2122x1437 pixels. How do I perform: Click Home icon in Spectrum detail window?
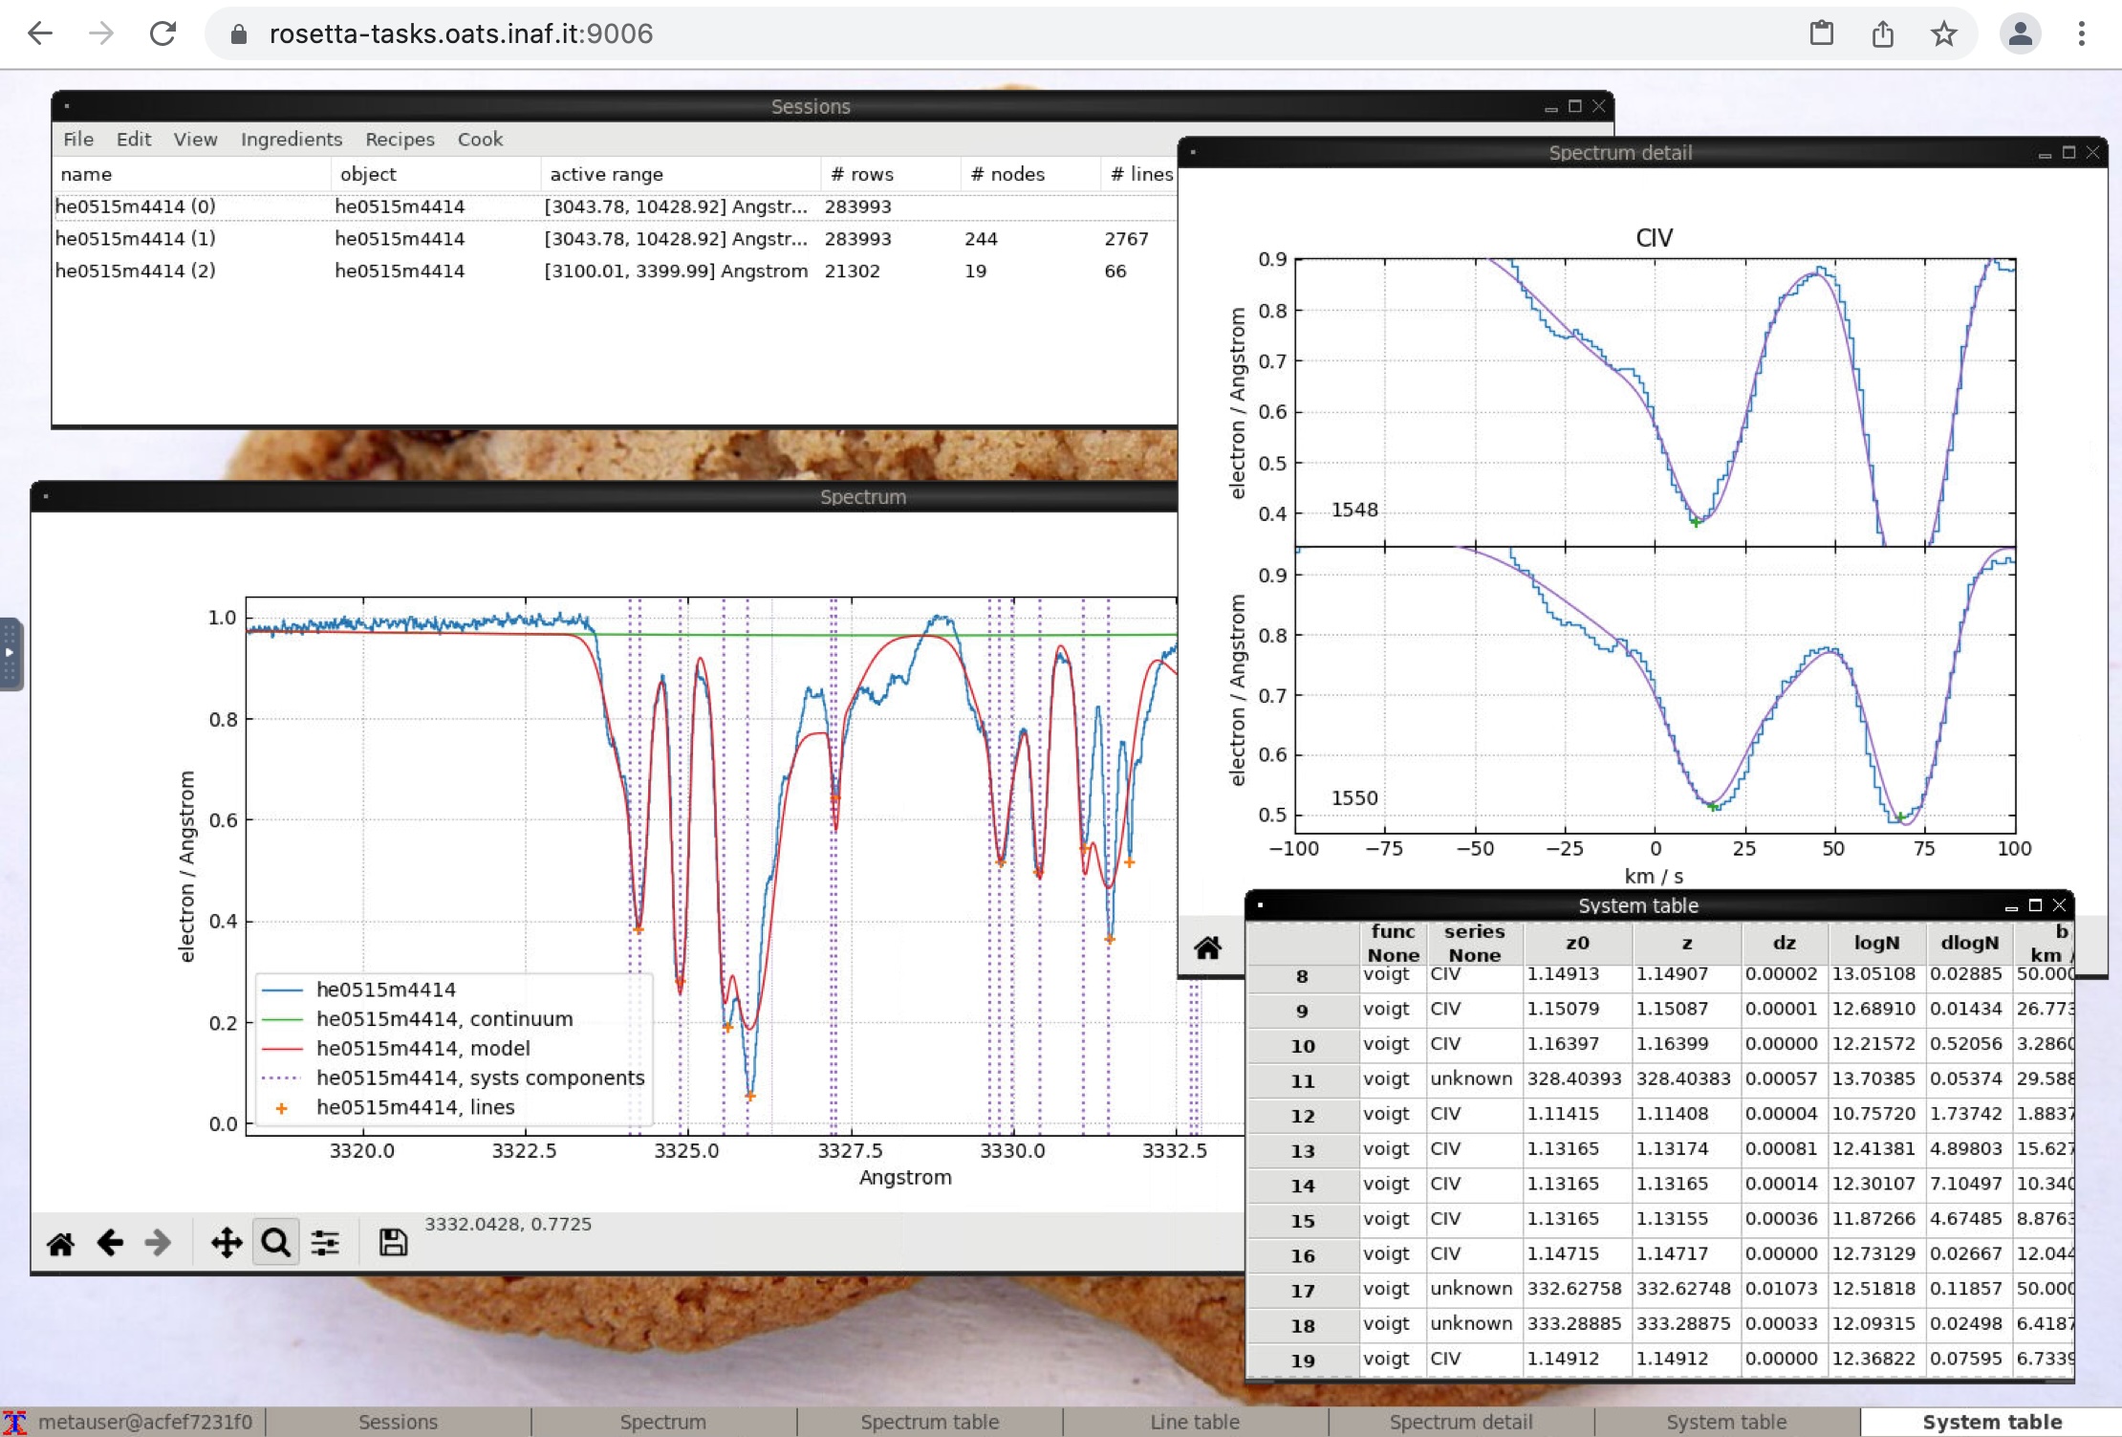[1207, 947]
